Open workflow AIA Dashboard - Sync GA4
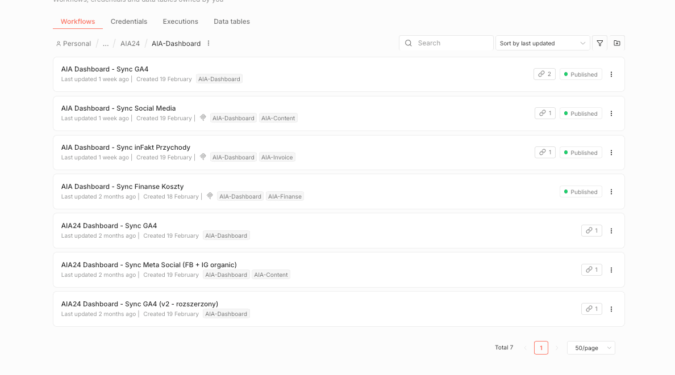 pos(105,69)
